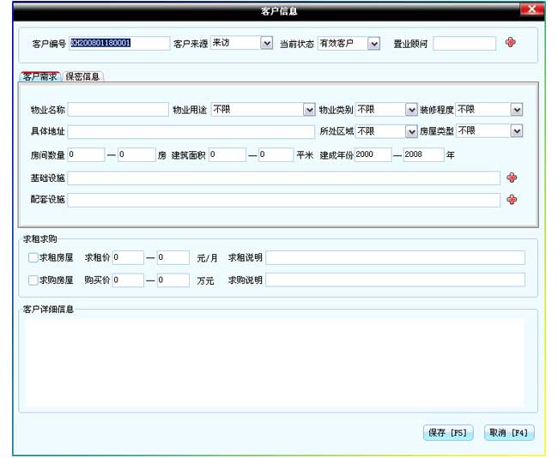Image resolution: width=558 pixels, height=458 pixels.
Task: Click the 取消 [F4] button
Action: coord(509,433)
